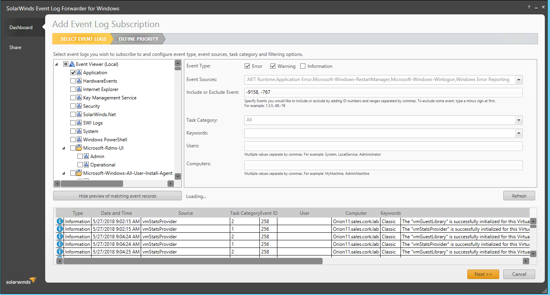Enable the Information event type checkbox
550x295 pixels.
tap(303, 66)
